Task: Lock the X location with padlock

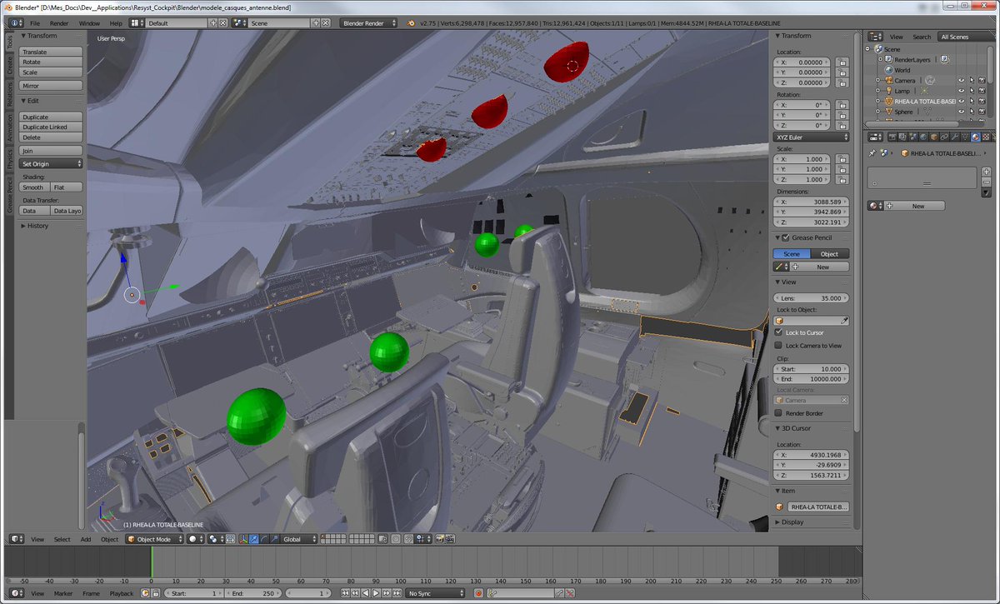Action: (842, 62)
